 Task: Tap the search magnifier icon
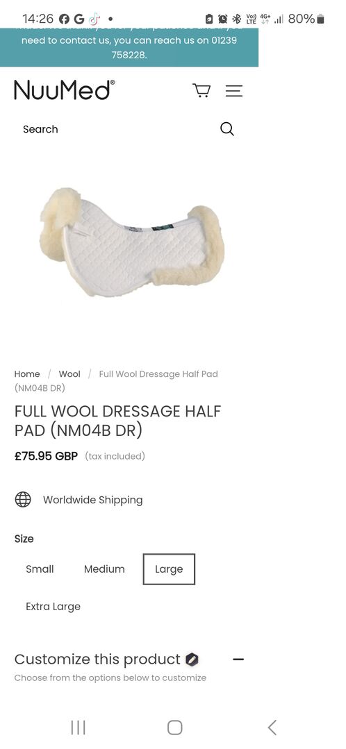pos(227,129)
